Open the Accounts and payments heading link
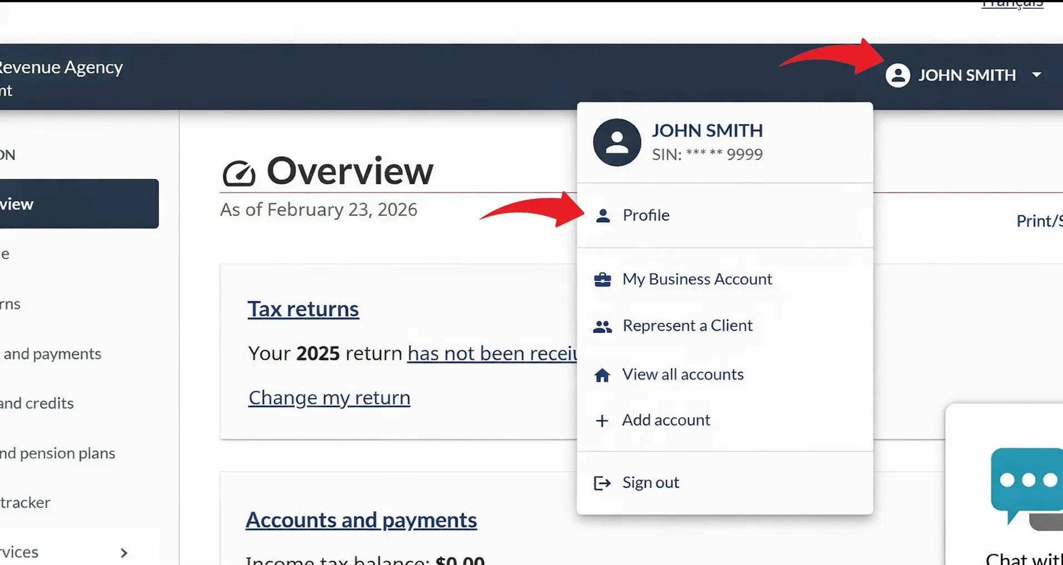Viewport: 1063px width, 565px height. [361, 520]
